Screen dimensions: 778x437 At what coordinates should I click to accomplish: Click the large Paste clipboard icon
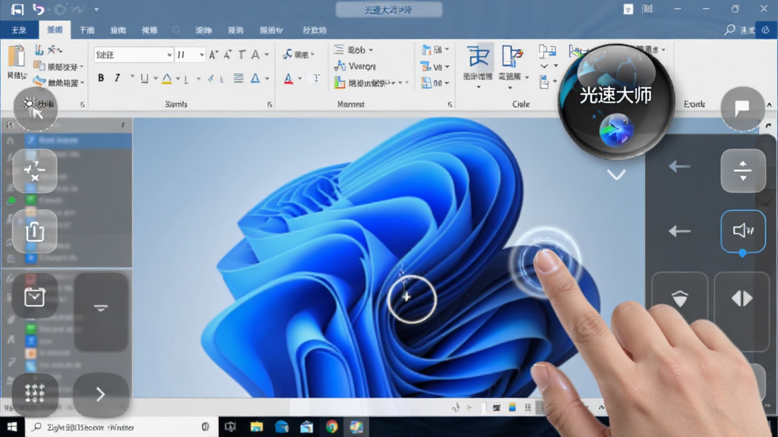(17, 56)
